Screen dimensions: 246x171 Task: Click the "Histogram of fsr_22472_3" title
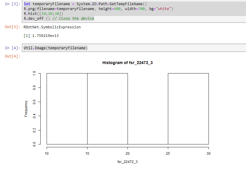pos(128,63)
